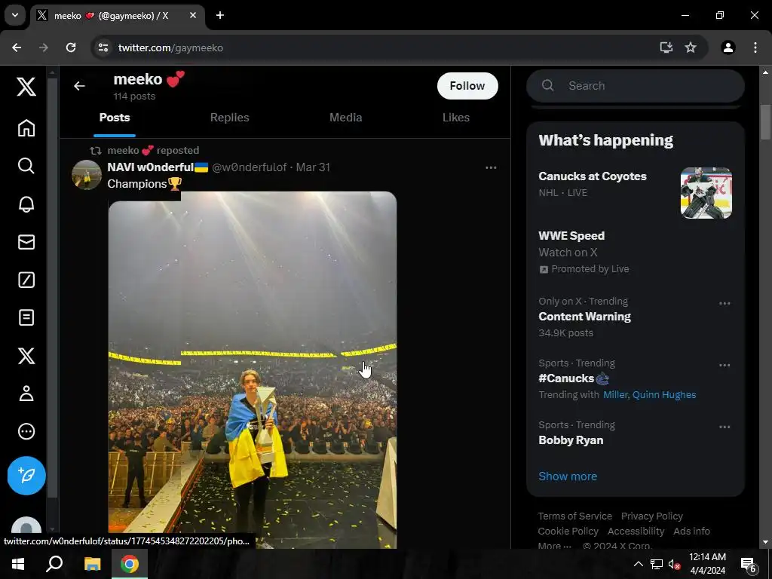
Task: Open the X Home feed icon
Action: point(26,128)
